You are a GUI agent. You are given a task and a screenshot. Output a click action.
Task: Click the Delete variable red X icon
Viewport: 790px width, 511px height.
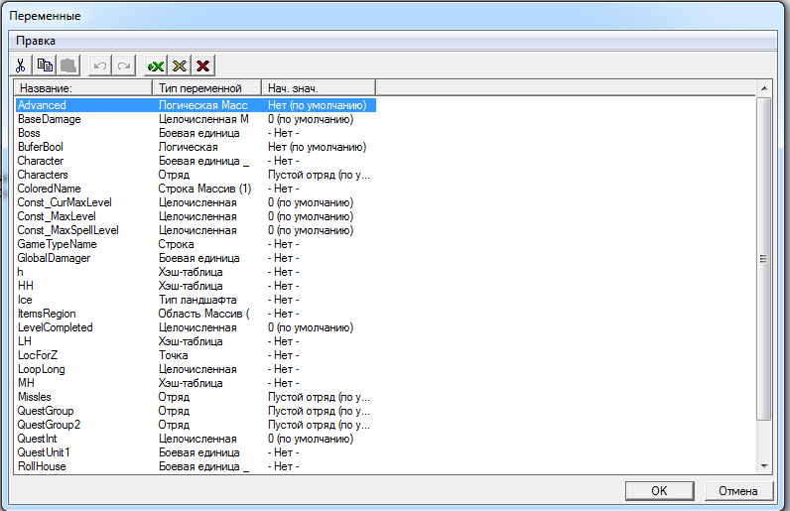(203, 65)
